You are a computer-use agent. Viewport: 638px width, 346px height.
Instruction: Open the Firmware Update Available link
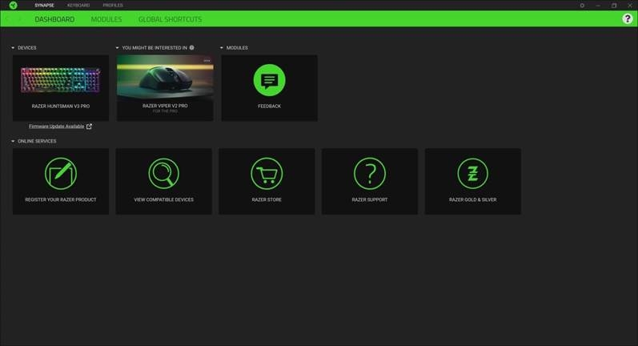(57, 127)
